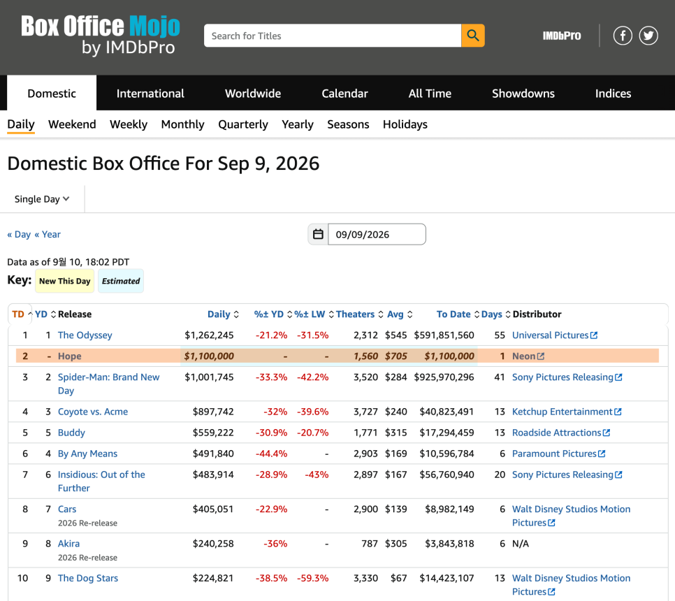Switch to the Monthly sub-tab
675x601 pixels.
coord(182,124)
